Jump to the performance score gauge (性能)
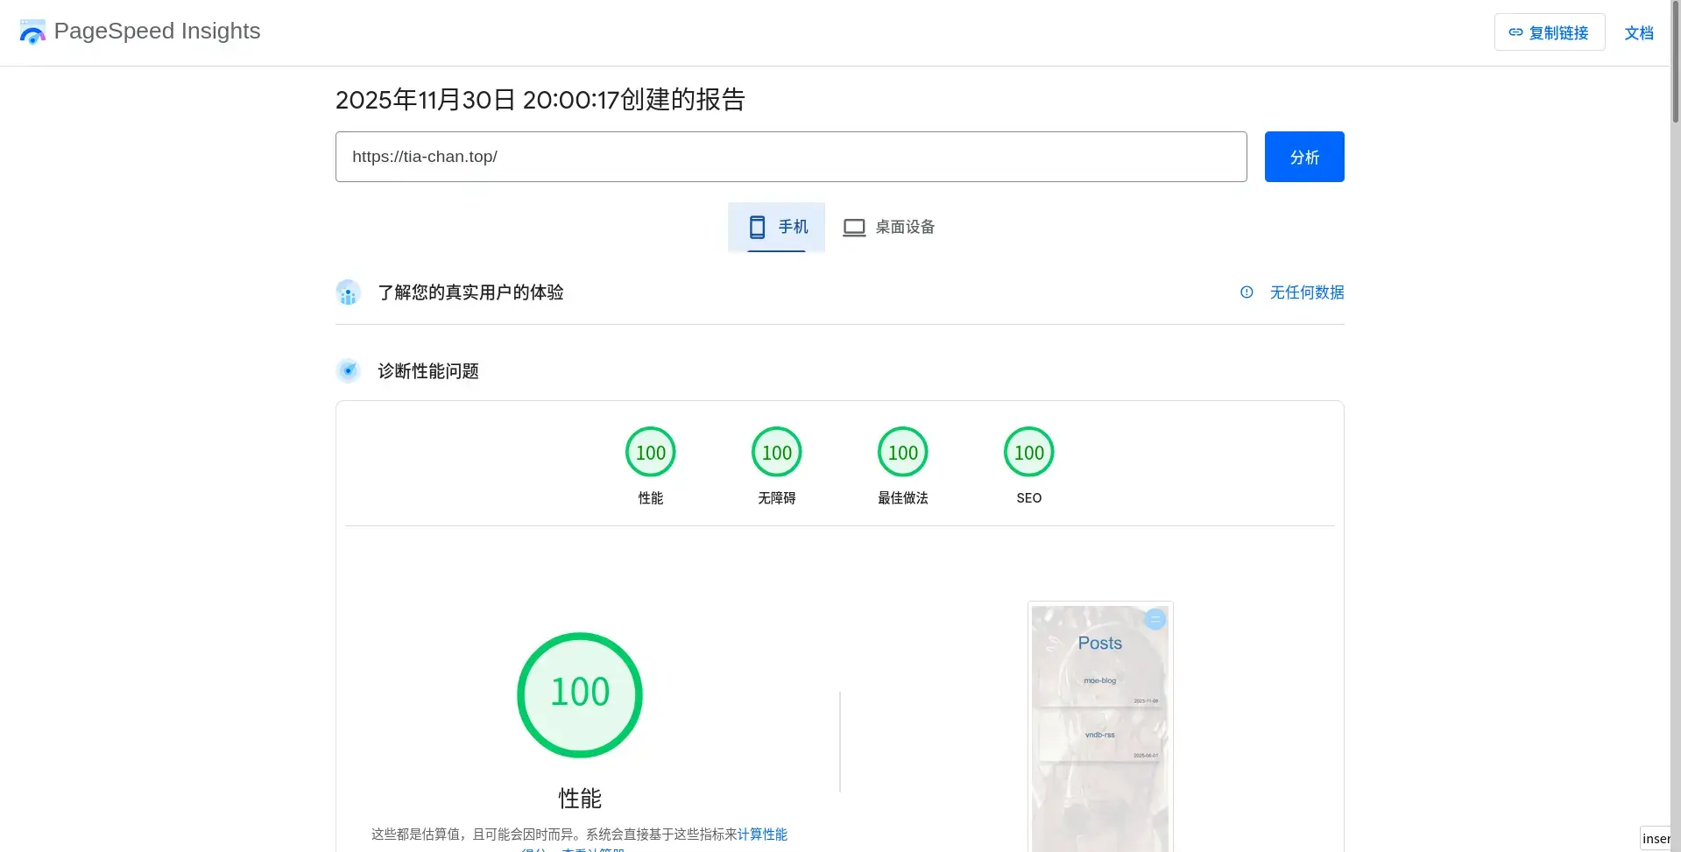This screenshot has height=852, width=1681. (x=650, y=453)
